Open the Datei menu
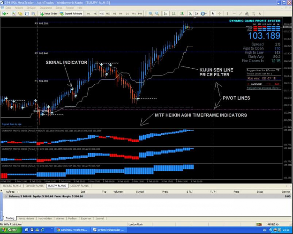This screenshot has height=234, width=293. 8,8
